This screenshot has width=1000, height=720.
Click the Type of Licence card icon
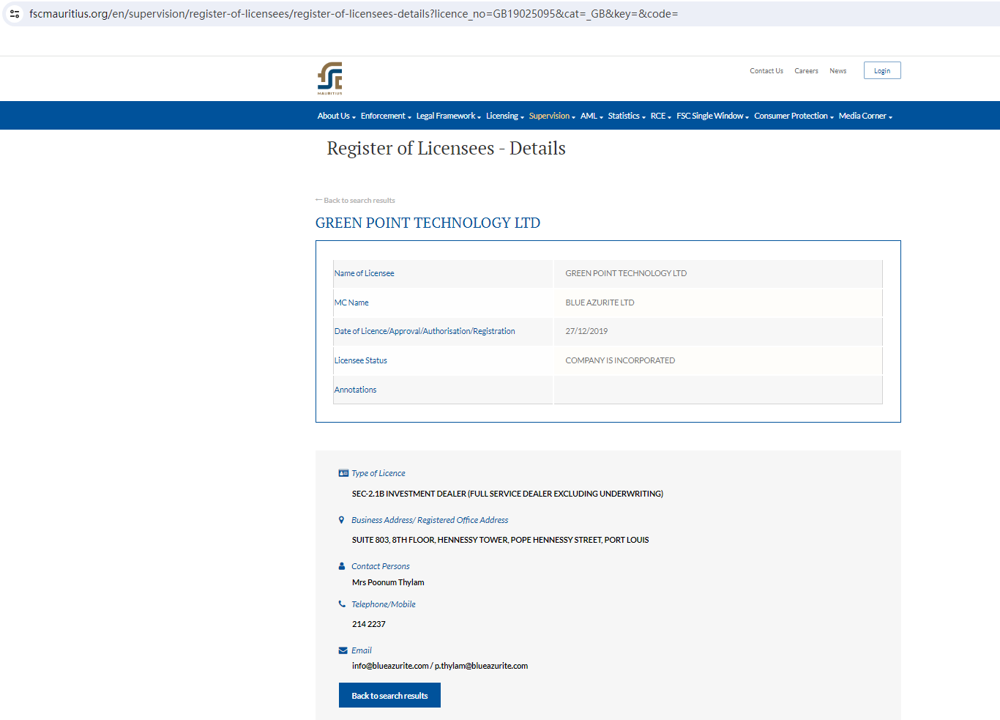click(x=343, y=473)
